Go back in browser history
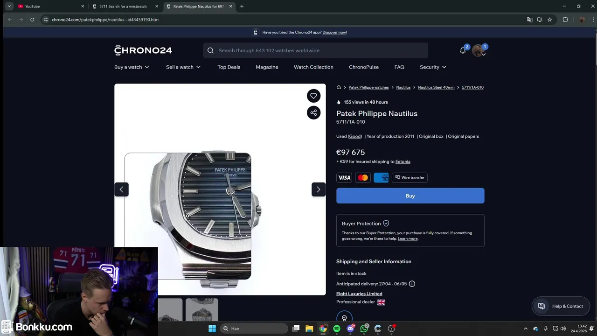597x336 pixels. [x=10, y=20]
